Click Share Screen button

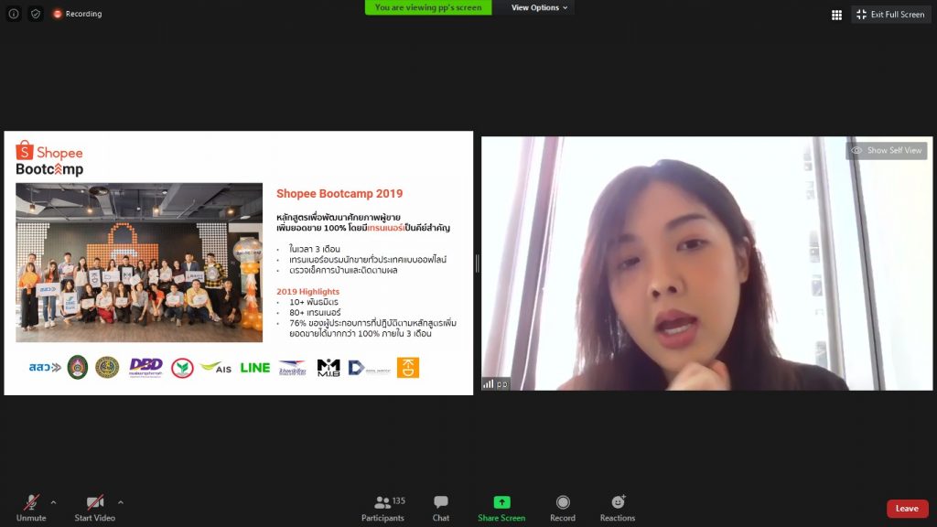tap(501, 509)
